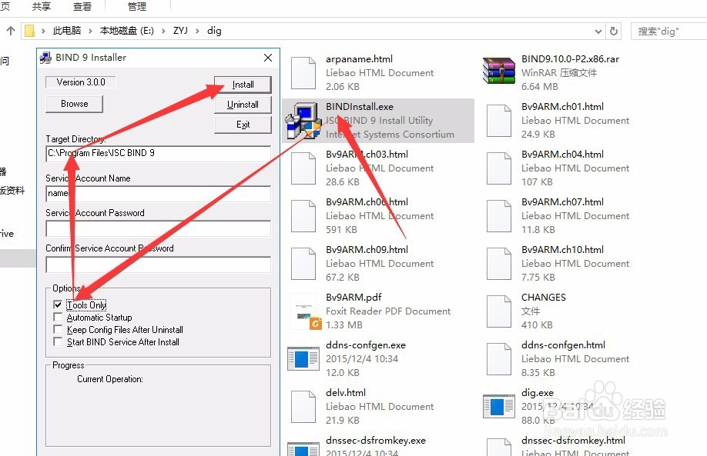The height and width of the screenshot is (456, 707).
Task: Click the file name delv.html
Action: (x=345, y=393)
